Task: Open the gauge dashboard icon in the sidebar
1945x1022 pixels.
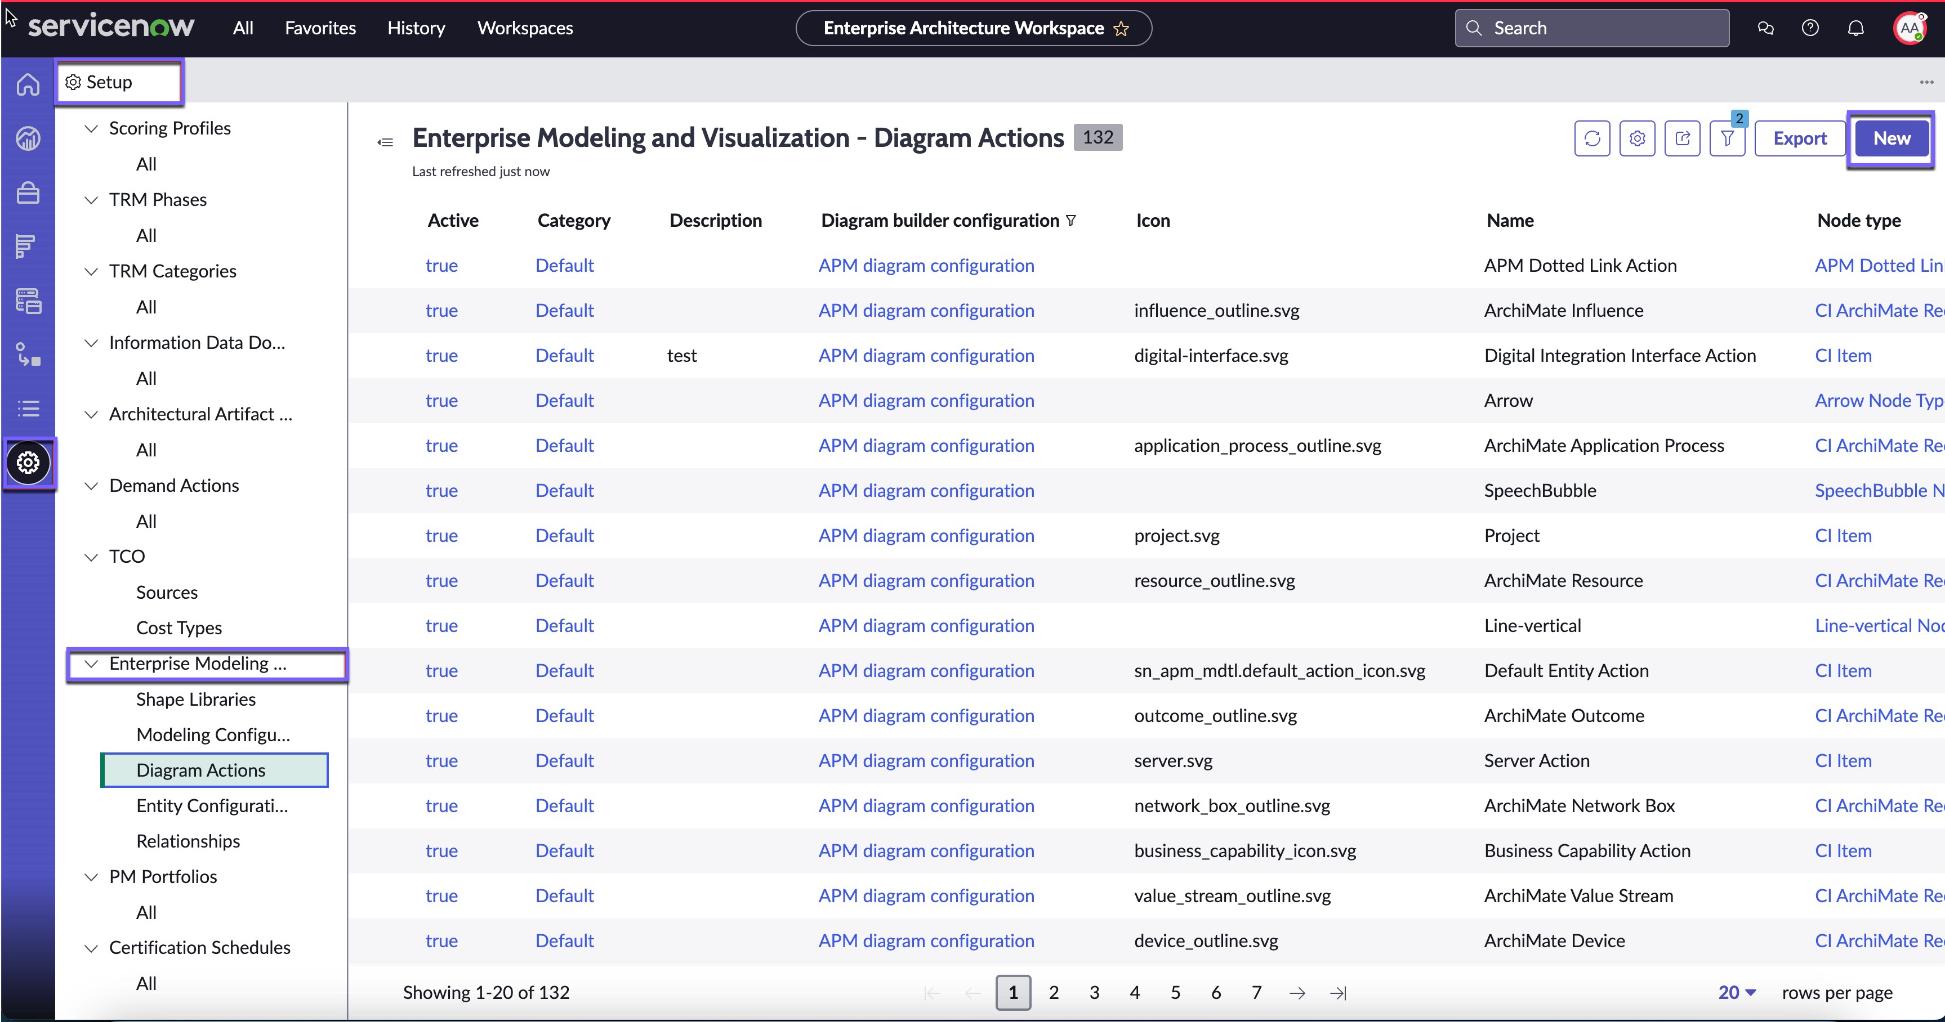Action: [x=28, y=138]
